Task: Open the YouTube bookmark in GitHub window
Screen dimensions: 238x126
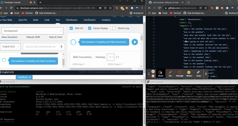Action: [x=175, y=13]
